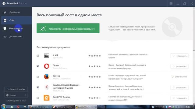Viewport: 195px width, 109px height.
Task: Click the Firefox program icon
Action: pos(47,77)
